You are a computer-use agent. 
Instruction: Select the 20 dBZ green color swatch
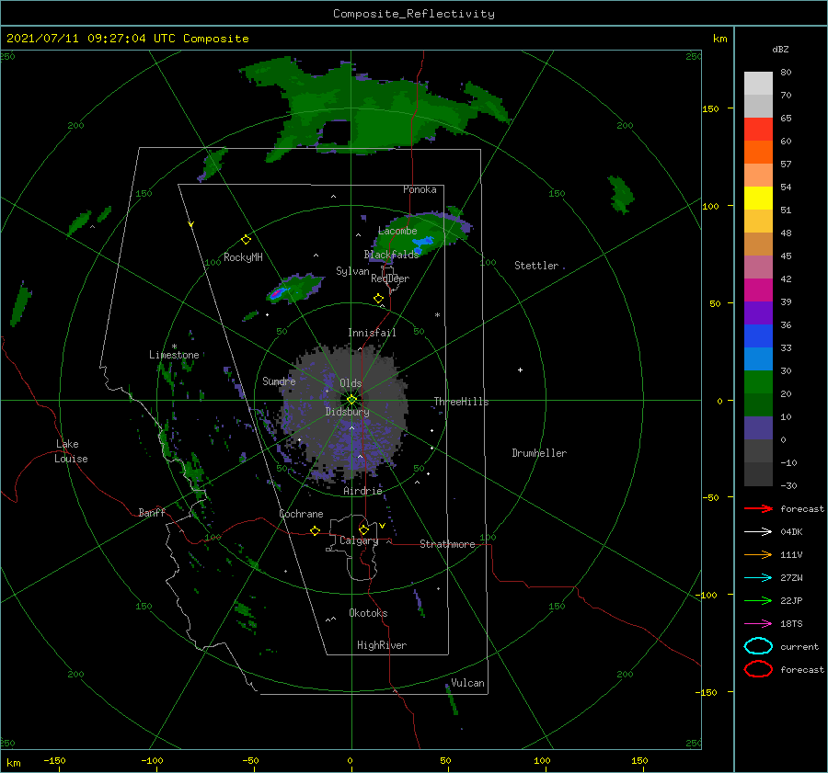click(758, 382)
